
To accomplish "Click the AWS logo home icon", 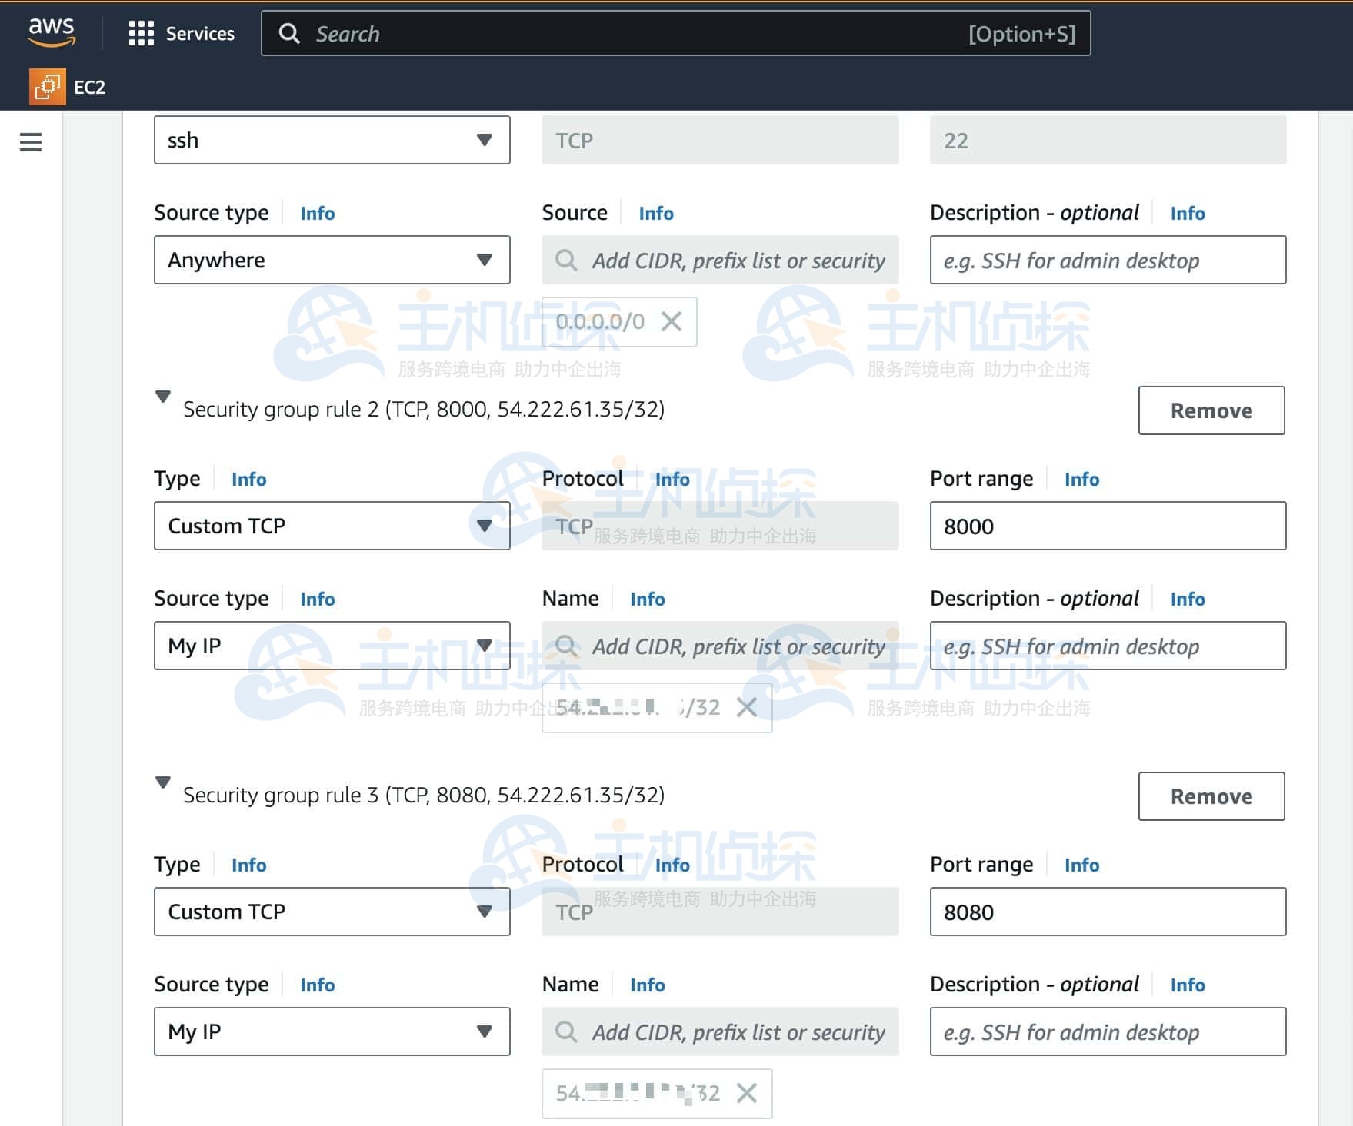I will tap(52, 32).
